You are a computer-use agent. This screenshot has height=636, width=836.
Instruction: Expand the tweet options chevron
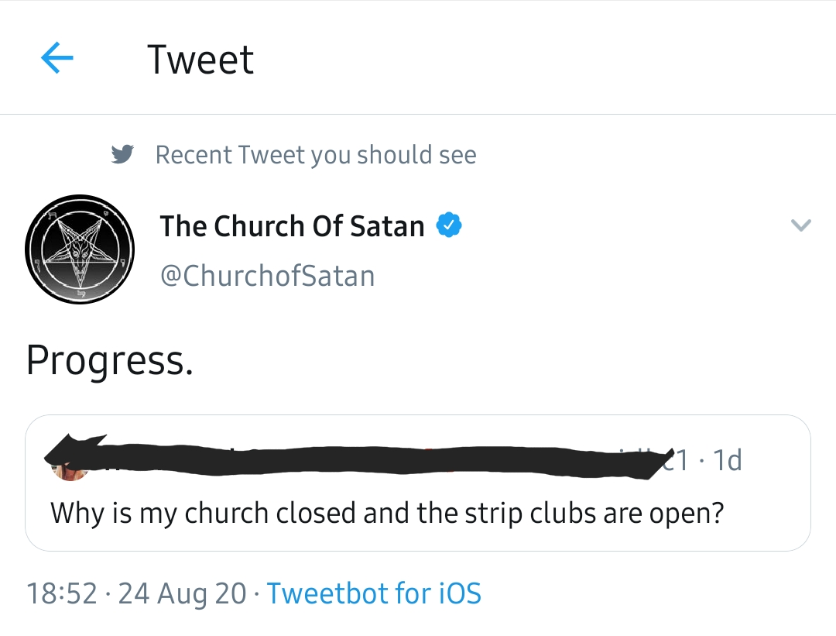[800, 226]
